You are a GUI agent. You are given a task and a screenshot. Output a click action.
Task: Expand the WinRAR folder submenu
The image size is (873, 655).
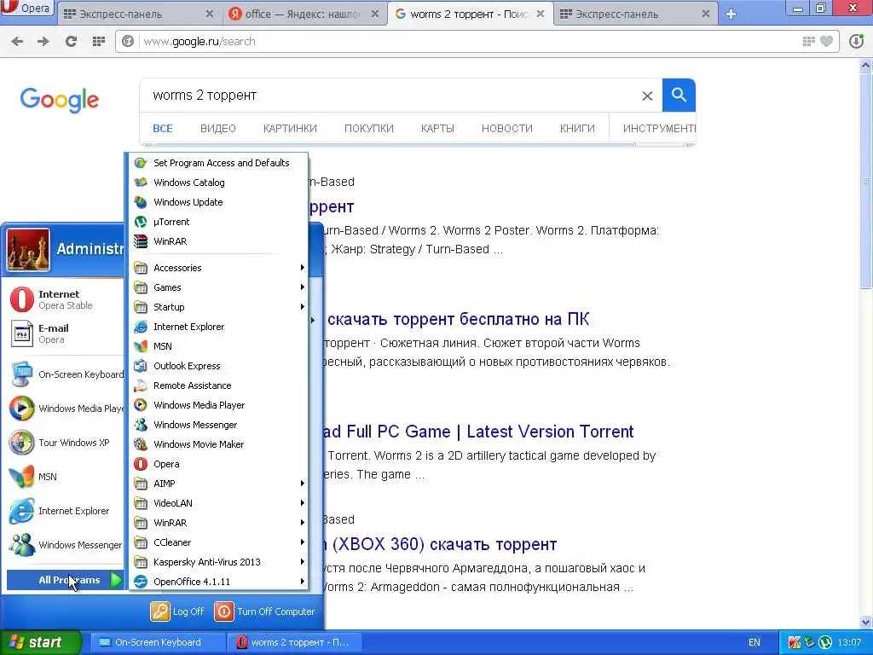point(219,523)
